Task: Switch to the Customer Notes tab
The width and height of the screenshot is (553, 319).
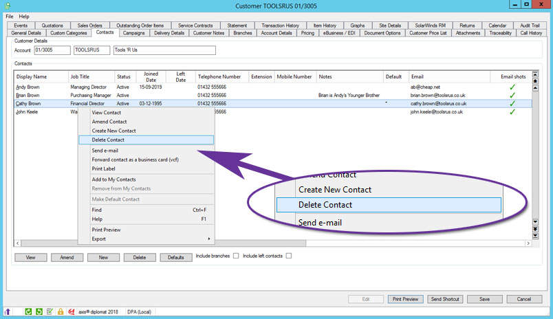Action: (208, 33)
